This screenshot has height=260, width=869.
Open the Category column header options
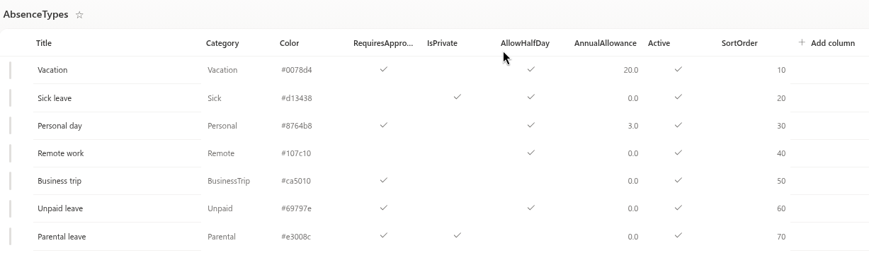click(x=222, y=43)
